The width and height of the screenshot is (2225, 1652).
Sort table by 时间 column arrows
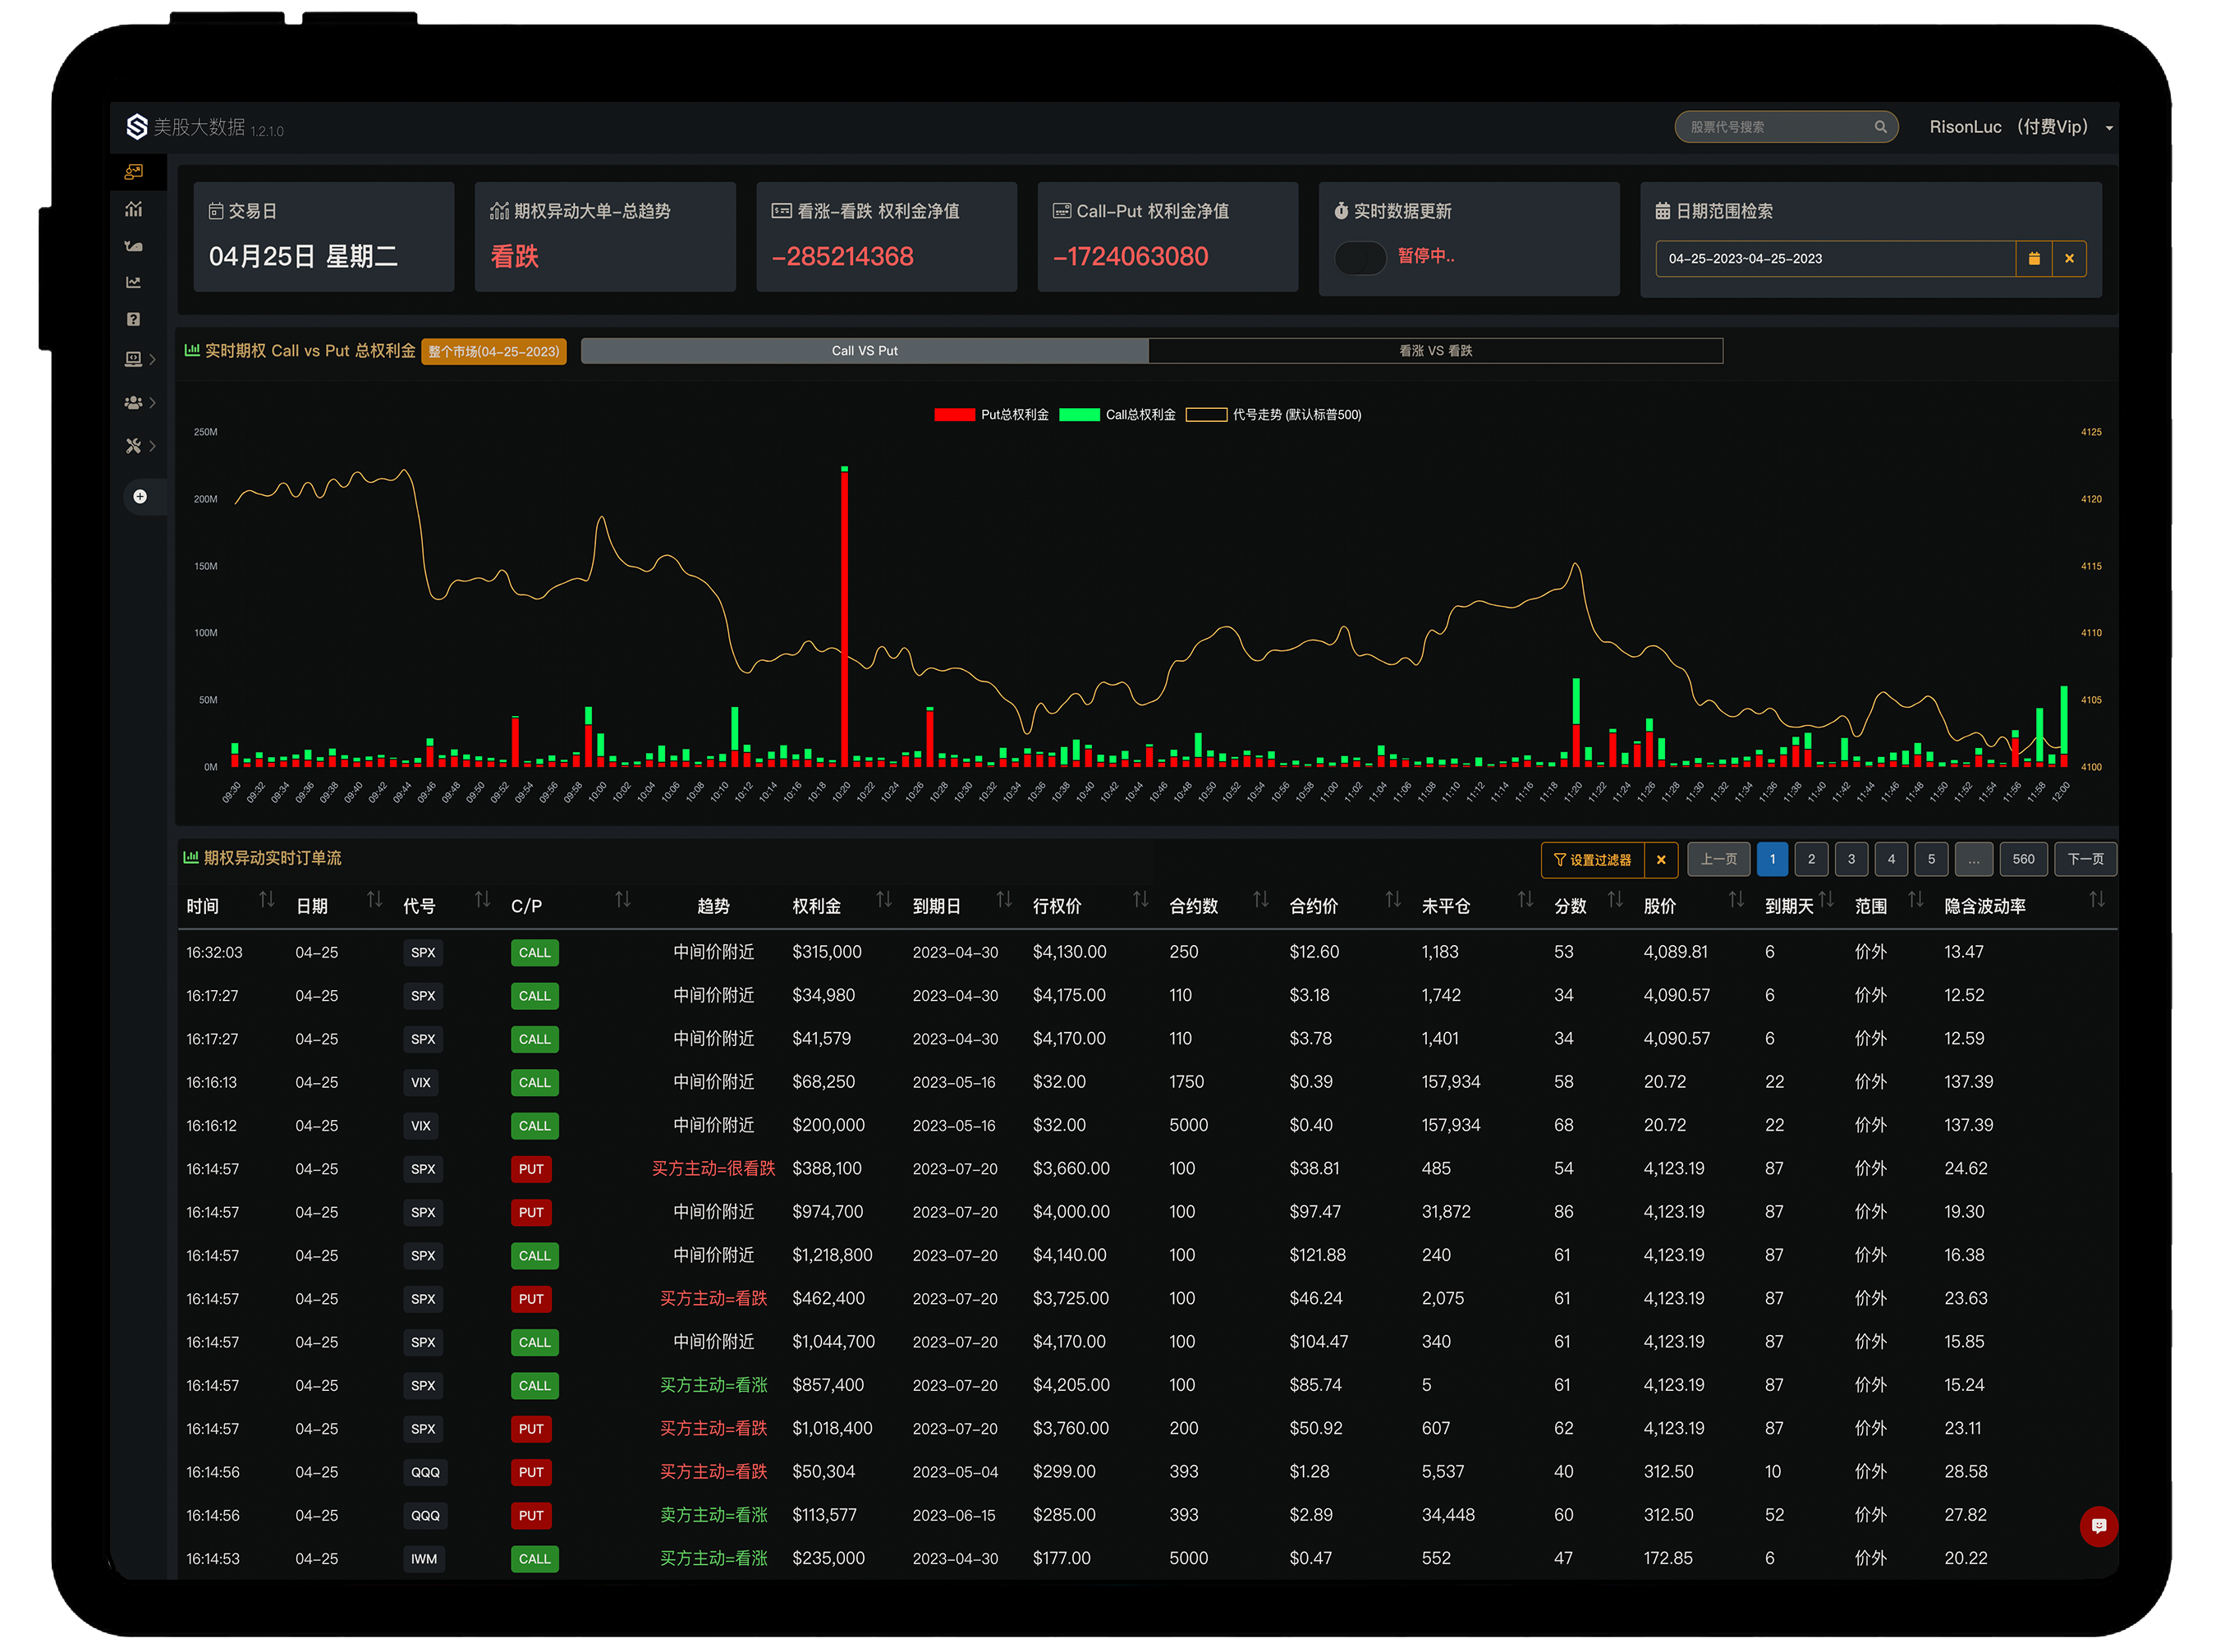267,900
